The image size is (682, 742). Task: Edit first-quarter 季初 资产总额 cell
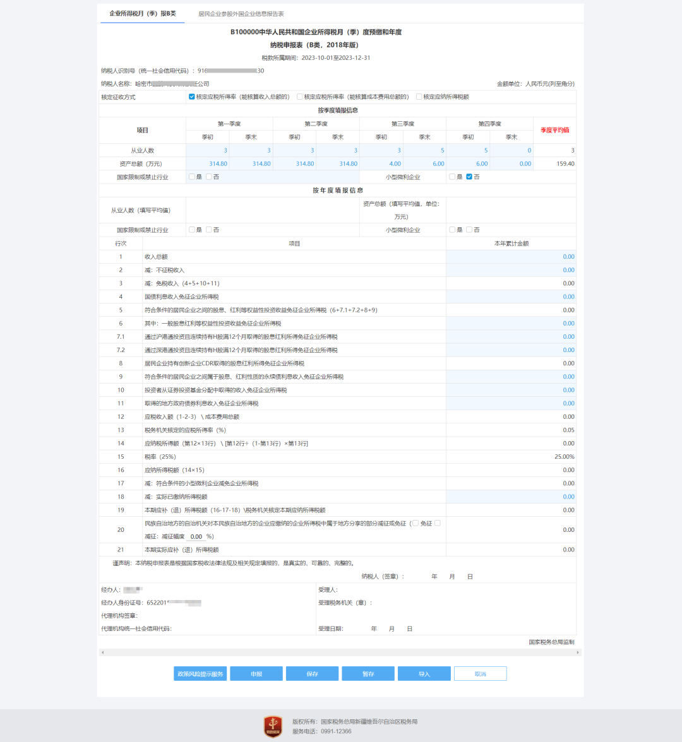pos(207,164)
